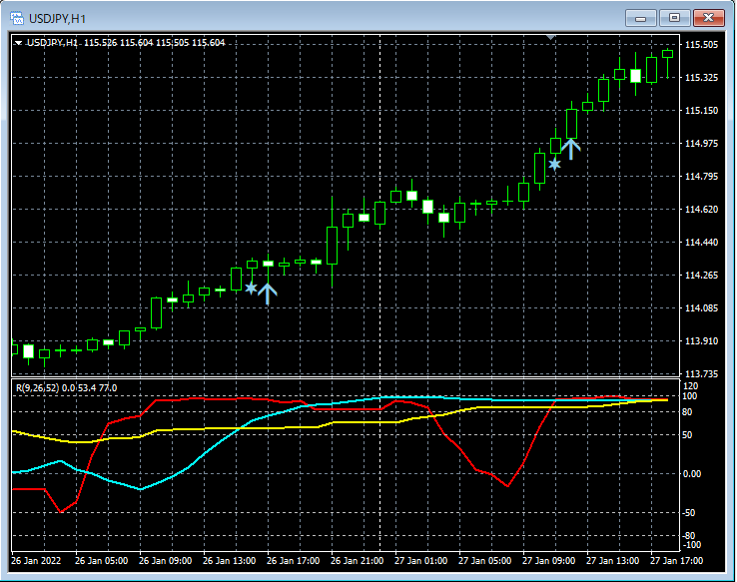This screenshot has height=582, width=737.
Task: Close the USDJPY,H1 chart window
Action: click(x=708, y=18)
